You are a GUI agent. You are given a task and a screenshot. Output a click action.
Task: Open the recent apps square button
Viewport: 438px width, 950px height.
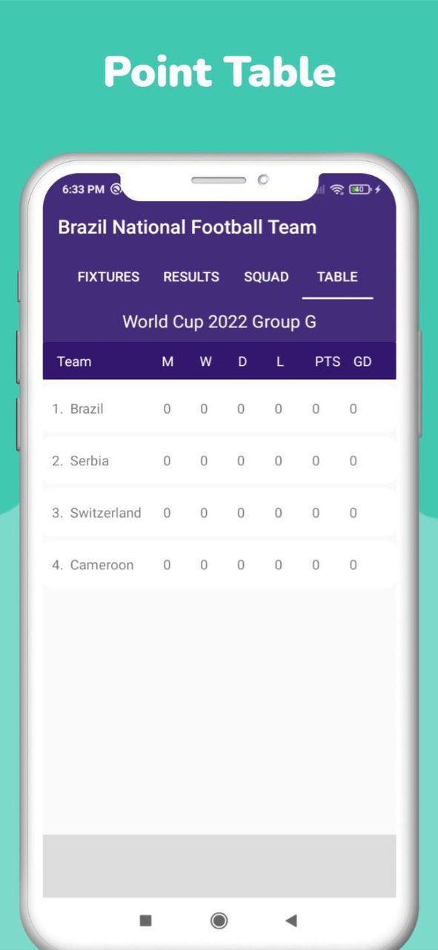pos(145,920)
